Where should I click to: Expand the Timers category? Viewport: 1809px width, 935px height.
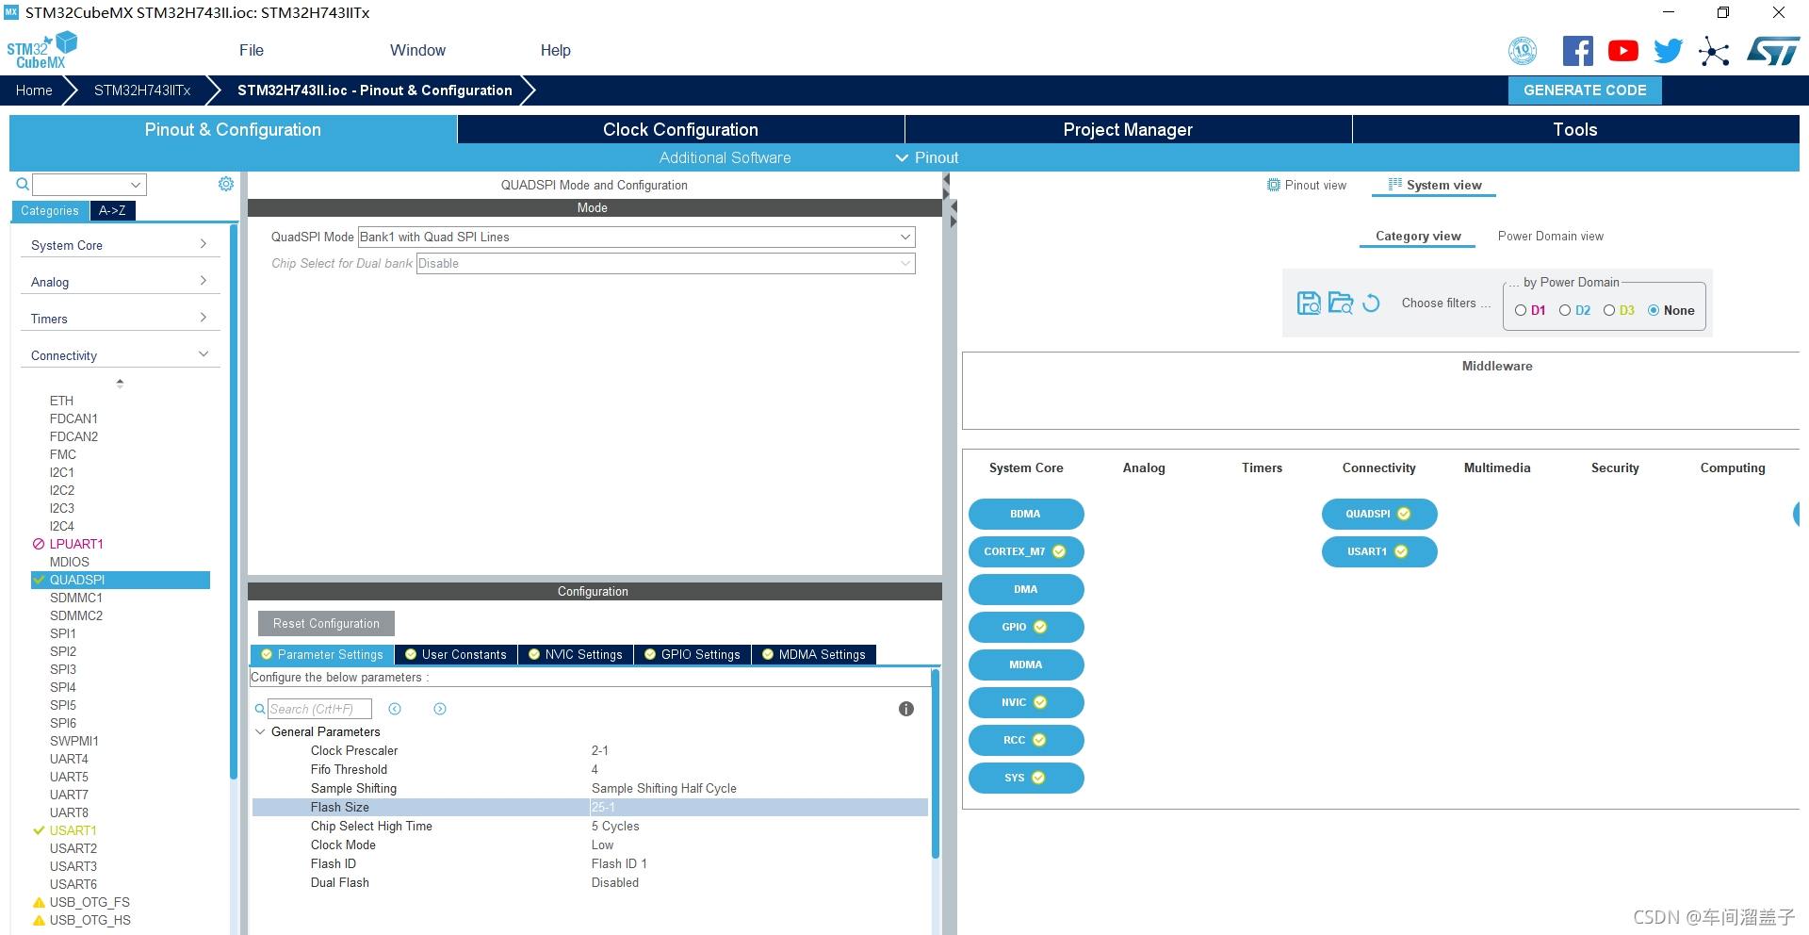pyautogui.click(x=120, y=318)
